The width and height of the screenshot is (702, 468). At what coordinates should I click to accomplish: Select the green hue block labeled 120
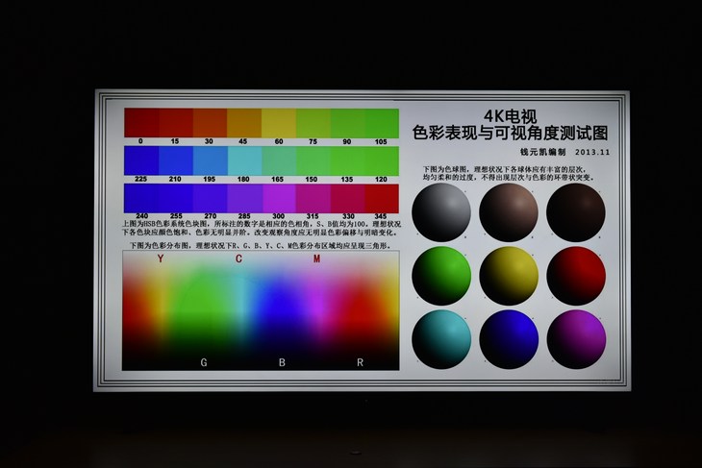point(382,160)
